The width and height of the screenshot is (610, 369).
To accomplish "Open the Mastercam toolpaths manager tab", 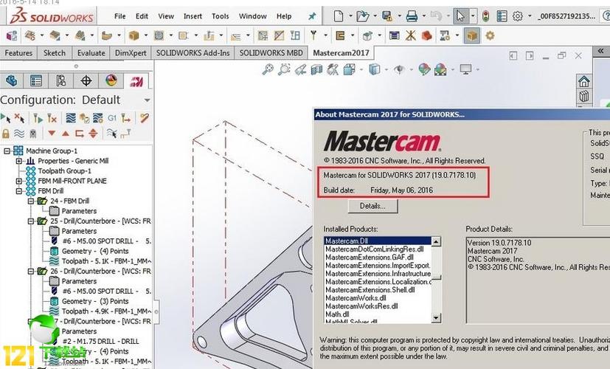I will (x=136, y=81).
